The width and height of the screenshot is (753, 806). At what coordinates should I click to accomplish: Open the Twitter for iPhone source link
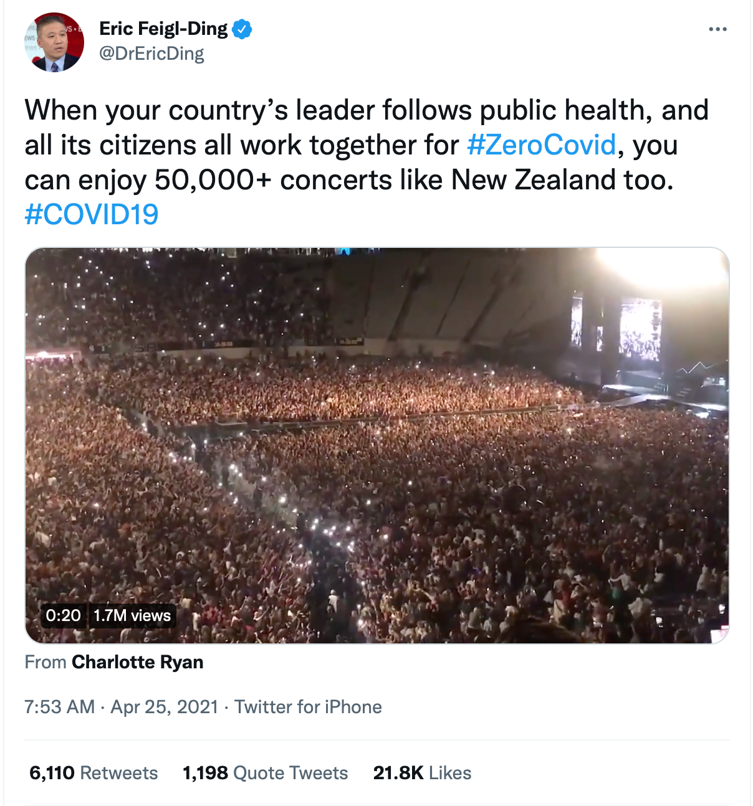click(308, 707)
